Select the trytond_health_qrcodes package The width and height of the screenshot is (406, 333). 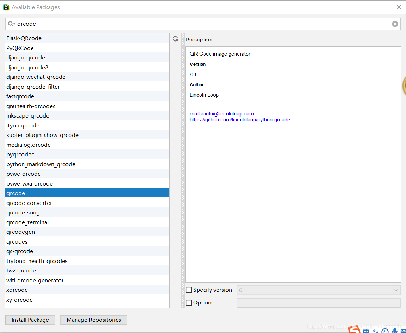click(87, 261)
